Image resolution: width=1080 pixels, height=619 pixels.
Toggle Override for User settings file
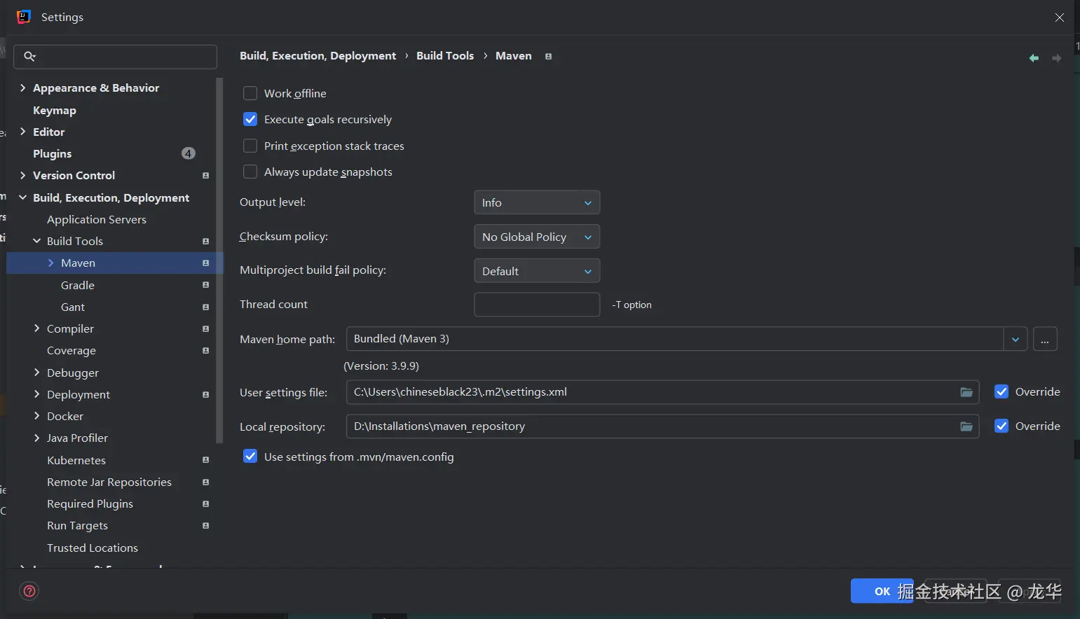pos(1002,392)
